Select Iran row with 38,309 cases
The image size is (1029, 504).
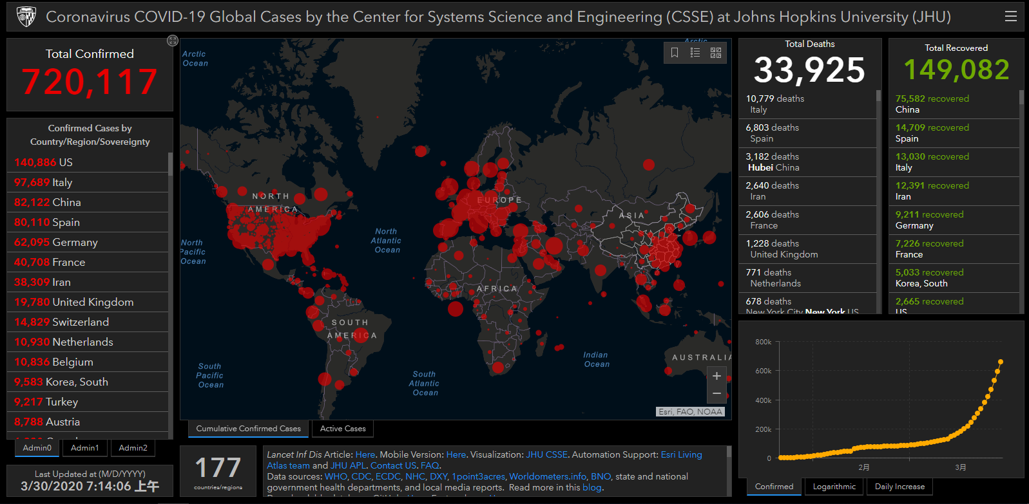[x=88, y=282]
